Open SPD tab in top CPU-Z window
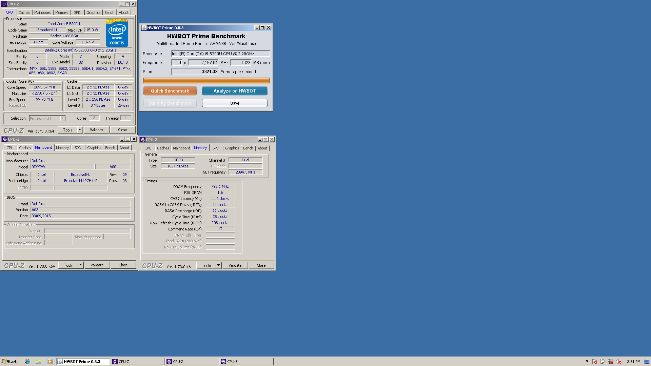 pyautogui.click(x=77, y=13)
